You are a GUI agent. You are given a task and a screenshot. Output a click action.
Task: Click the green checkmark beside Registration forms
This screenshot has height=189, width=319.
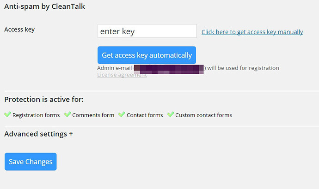point(7,114)
